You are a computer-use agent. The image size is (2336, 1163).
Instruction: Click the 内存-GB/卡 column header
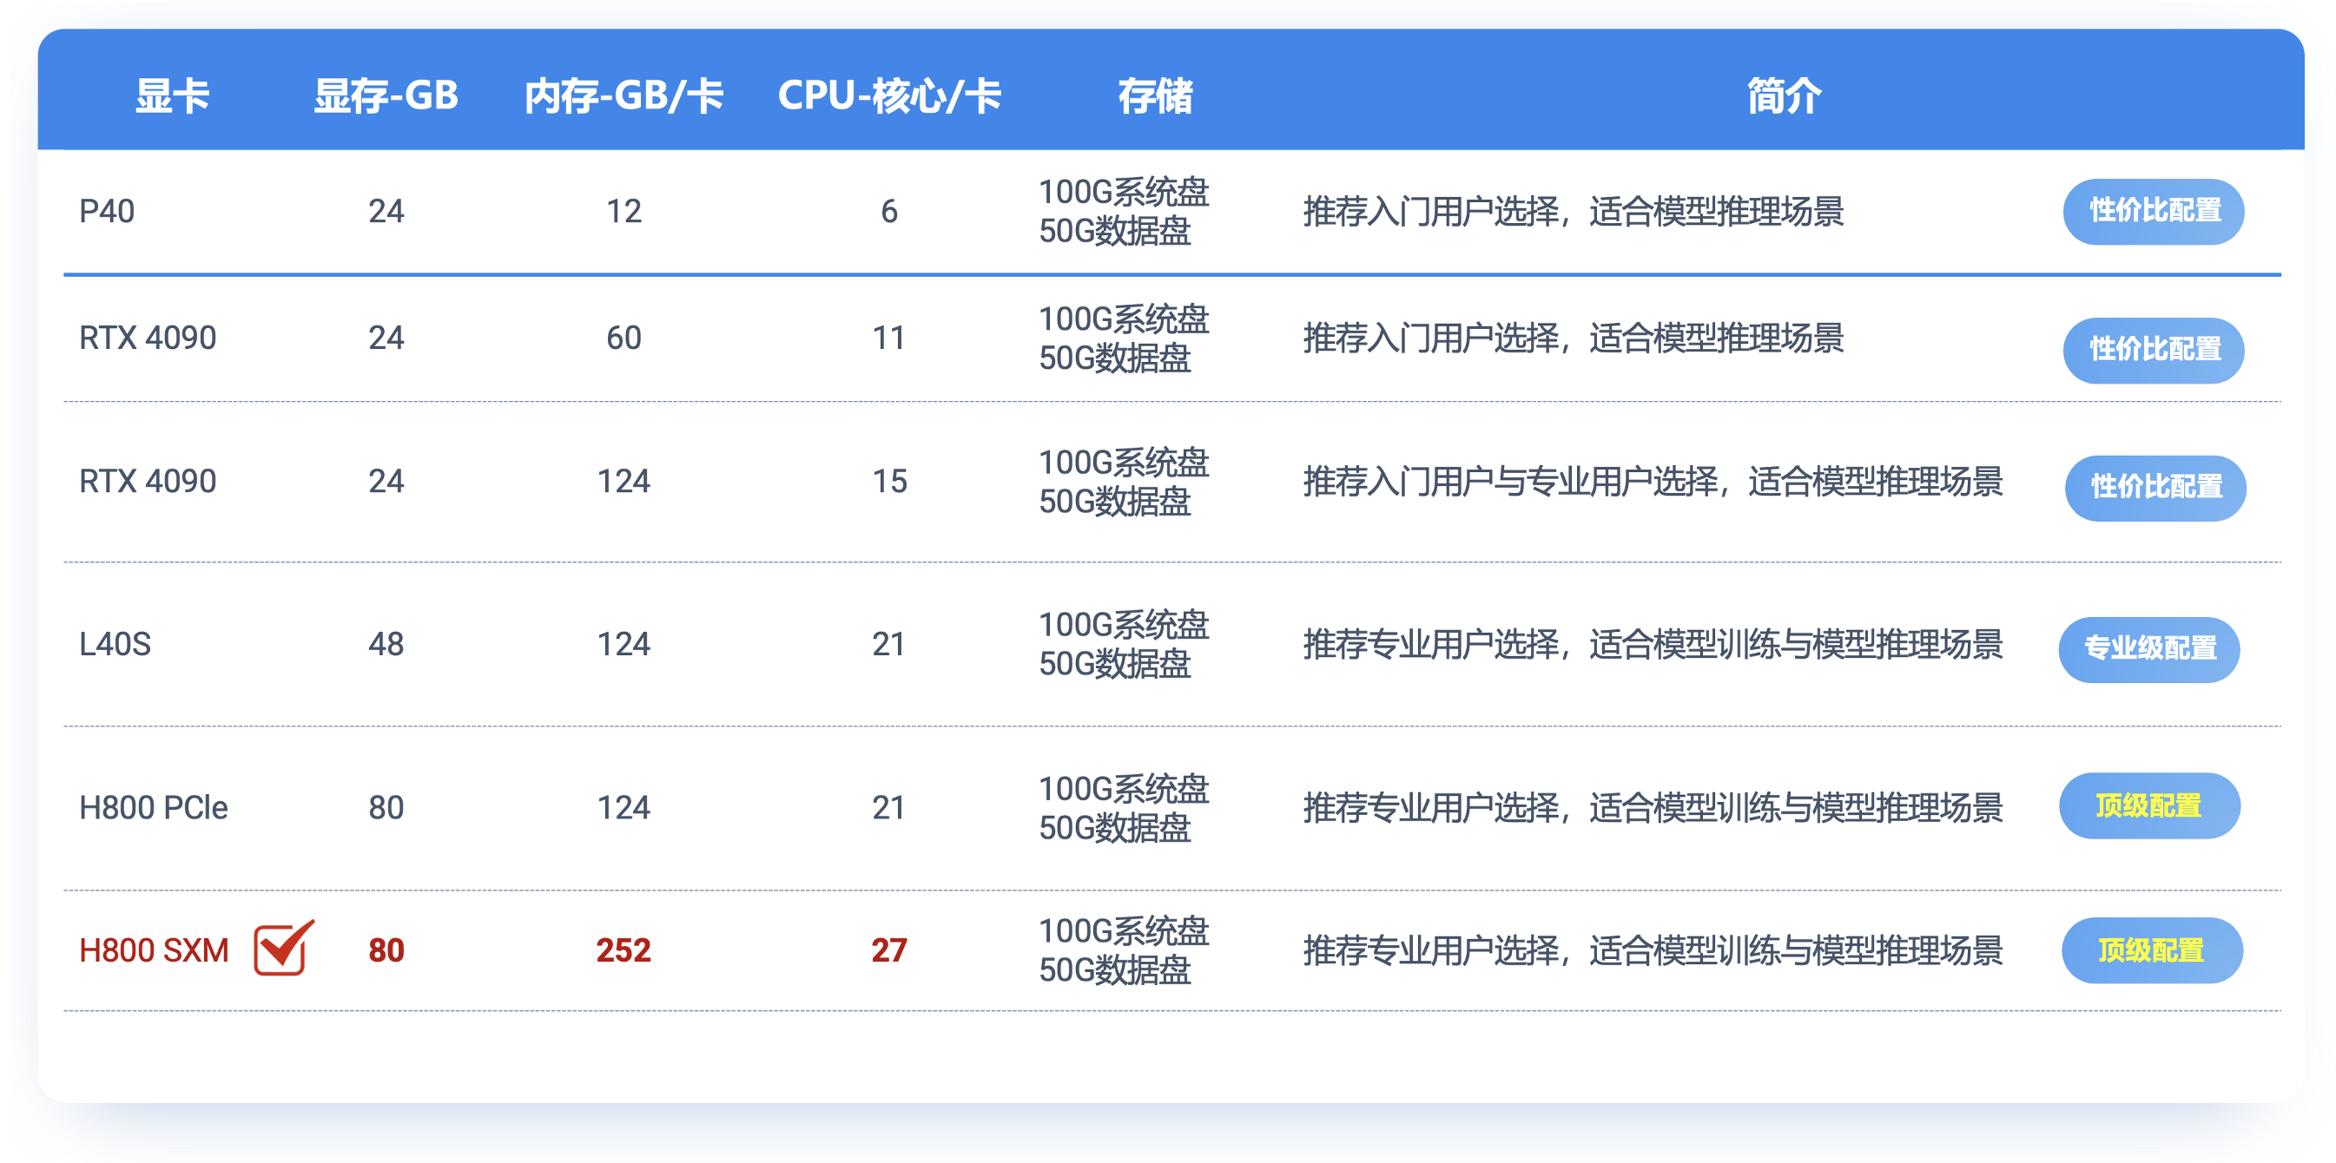(624, 95)
